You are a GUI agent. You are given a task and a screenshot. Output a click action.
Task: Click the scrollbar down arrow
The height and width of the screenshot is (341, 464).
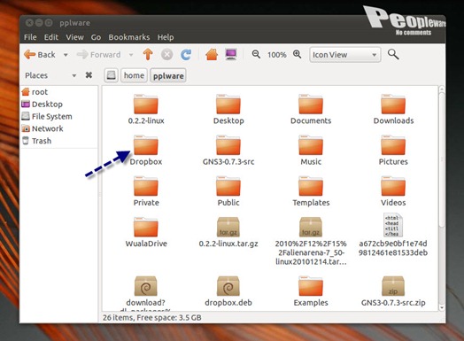point(442,308)
